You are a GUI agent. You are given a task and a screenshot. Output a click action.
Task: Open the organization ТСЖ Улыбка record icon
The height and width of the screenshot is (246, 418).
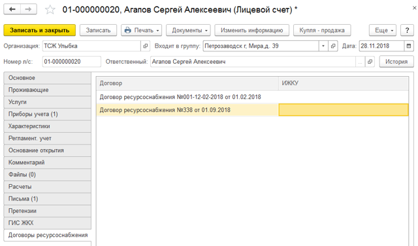coord(145,46)
